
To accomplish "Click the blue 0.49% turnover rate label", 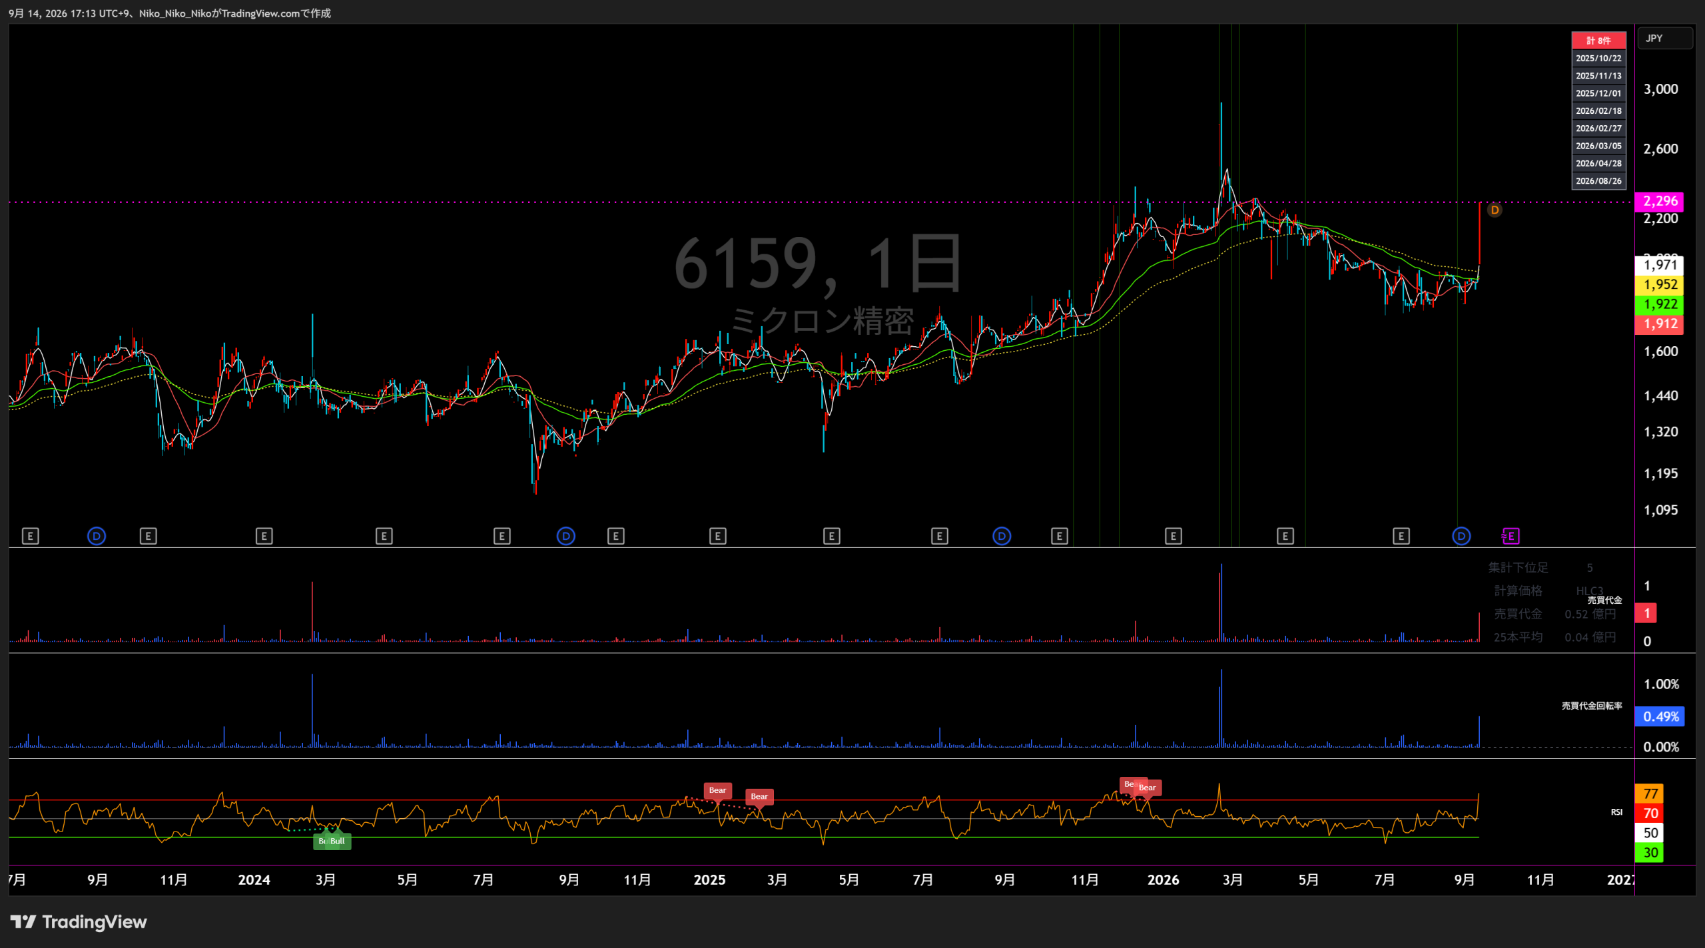I will 1660,717.
